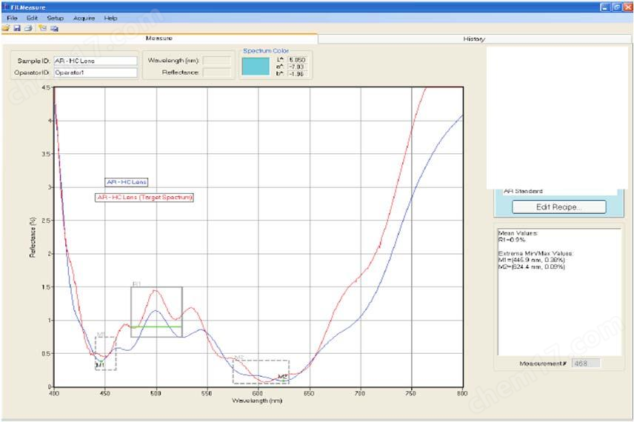Click the fourth toolbar icon with yellow folder
Viewport: 634px width, 422px height.
42,28
